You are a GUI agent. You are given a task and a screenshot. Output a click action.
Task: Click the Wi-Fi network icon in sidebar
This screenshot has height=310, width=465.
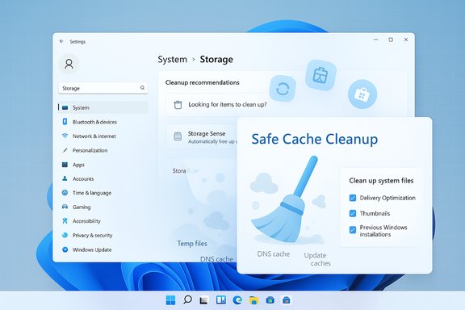[65, 136]
